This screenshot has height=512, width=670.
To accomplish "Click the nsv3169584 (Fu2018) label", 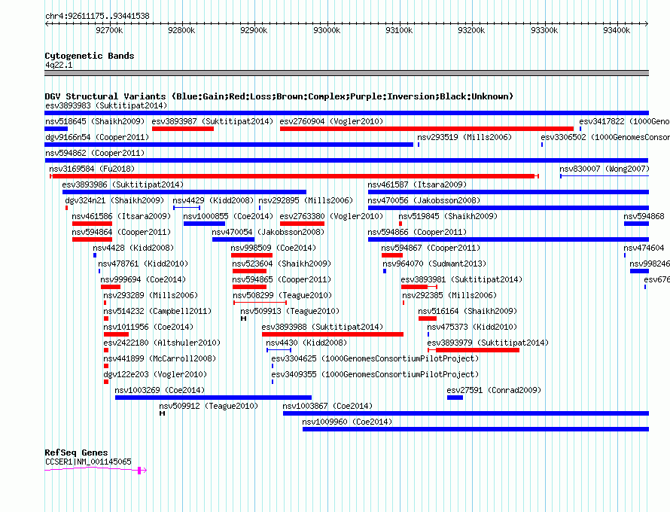I will coord(92,169).
